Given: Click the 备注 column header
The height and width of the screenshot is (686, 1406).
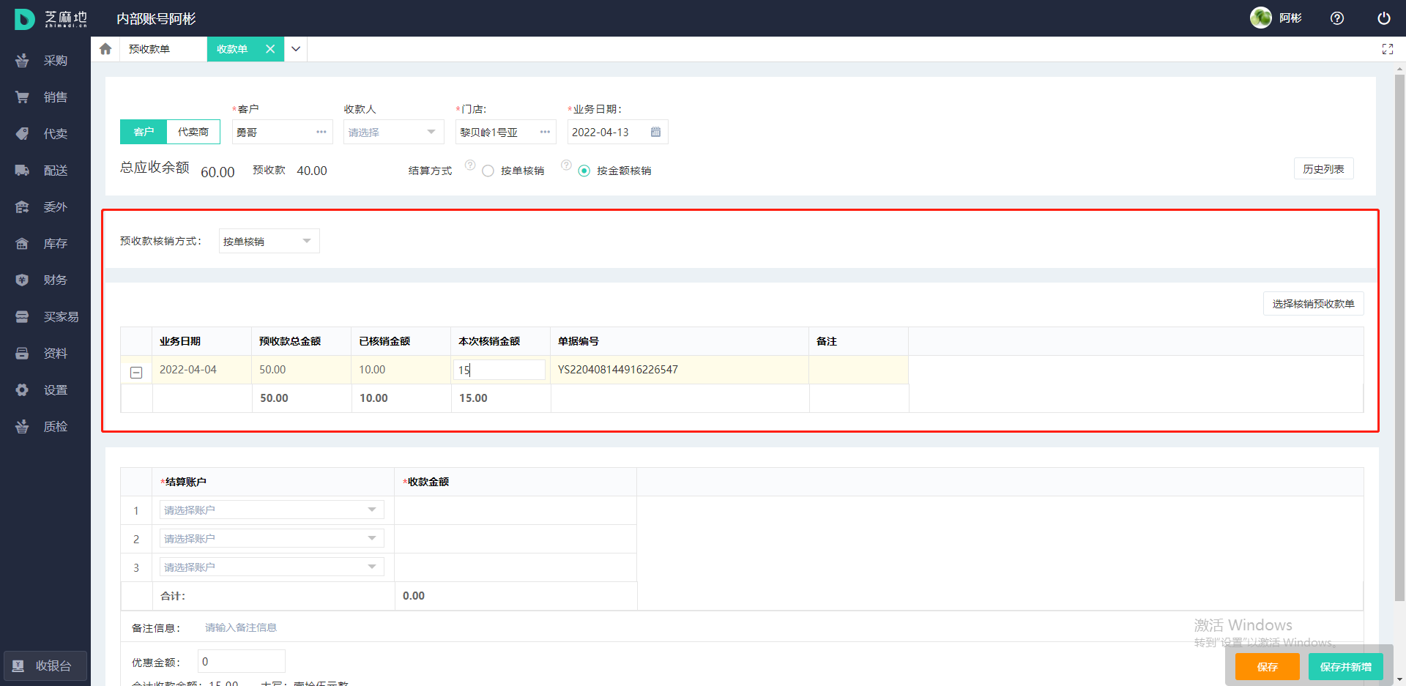Looking at the screenshot, I should (858, 341).
